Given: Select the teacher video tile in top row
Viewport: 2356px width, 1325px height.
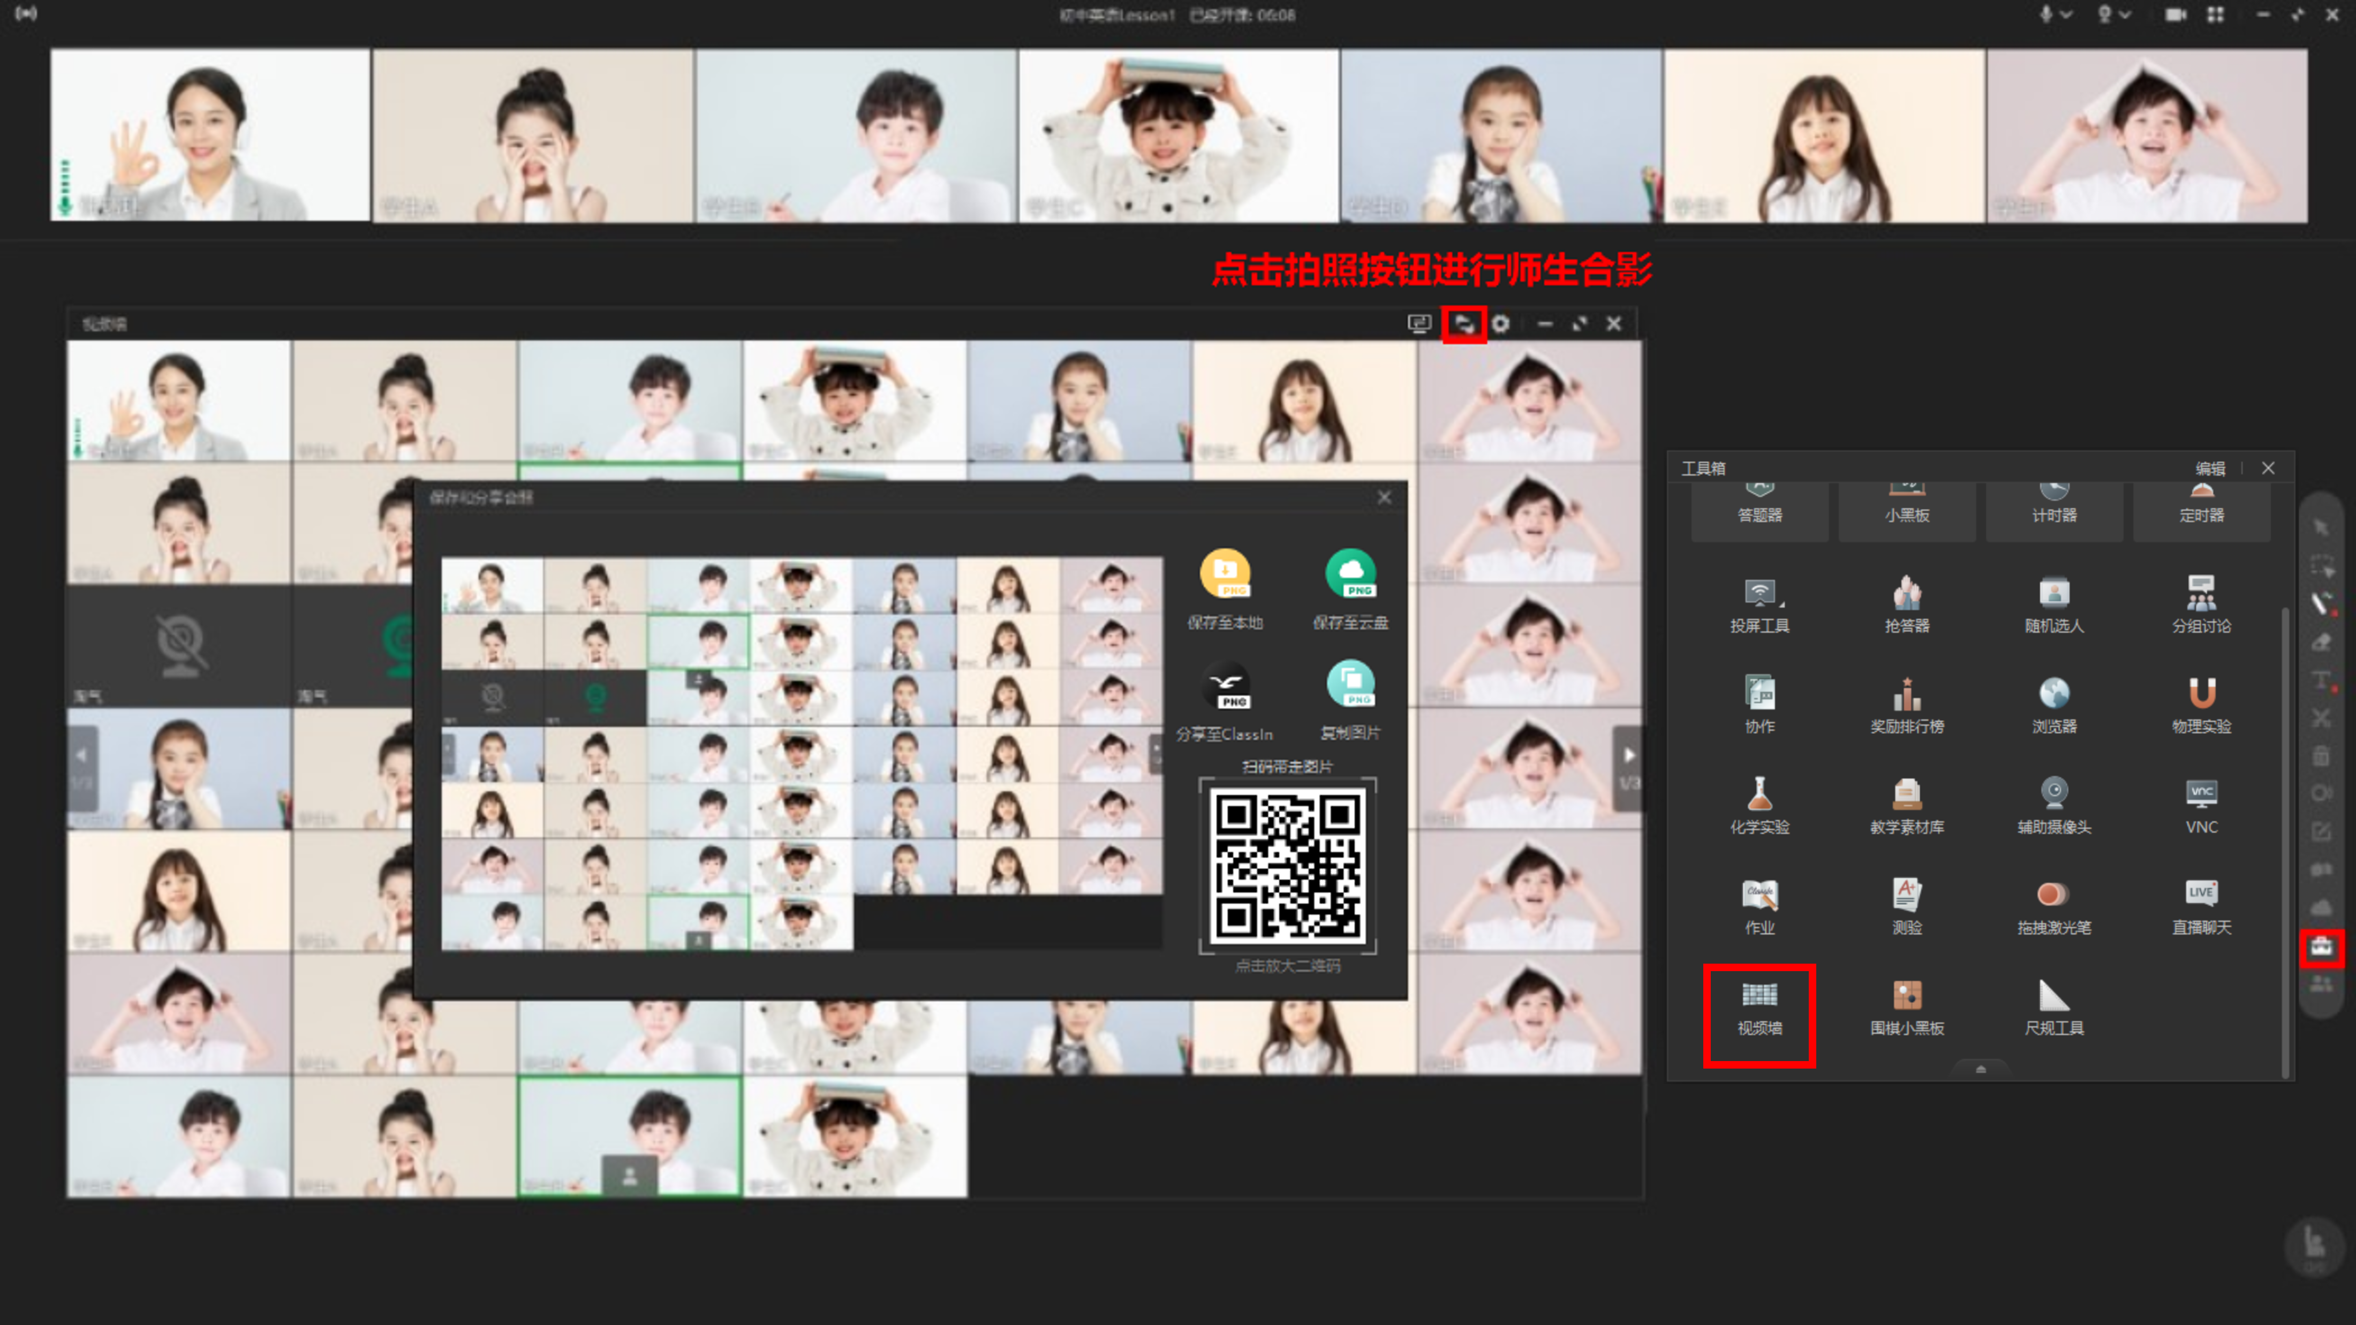Looking at the screenshot, I should point(210,134).
